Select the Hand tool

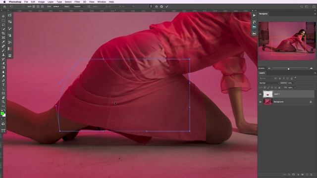click(x=3, y=97)
